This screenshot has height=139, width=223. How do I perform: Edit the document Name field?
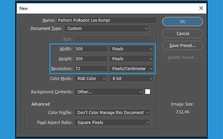(x=107, y=20)
